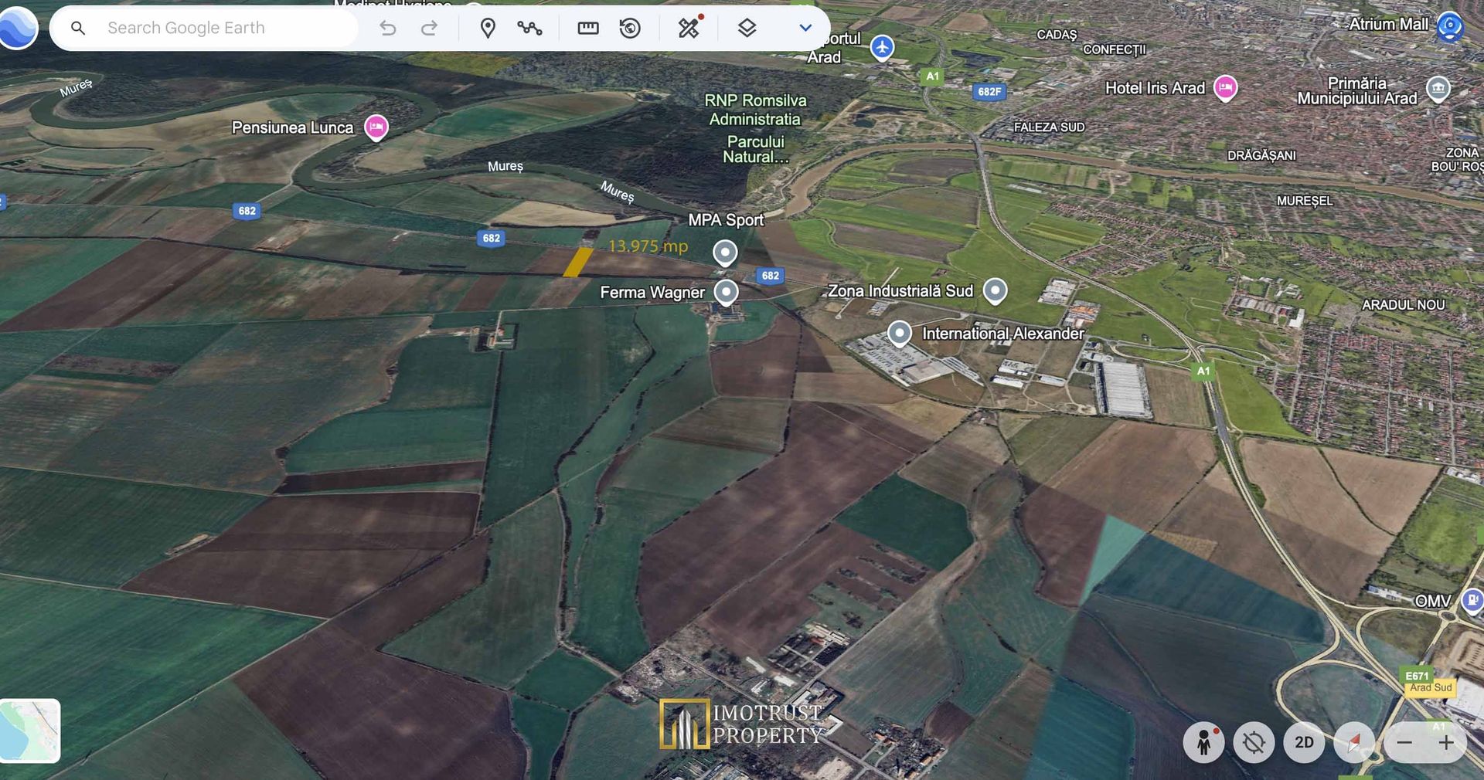
Task: Open the map layers stack menu
Action: pyautogui.click(x=747, y=29)
